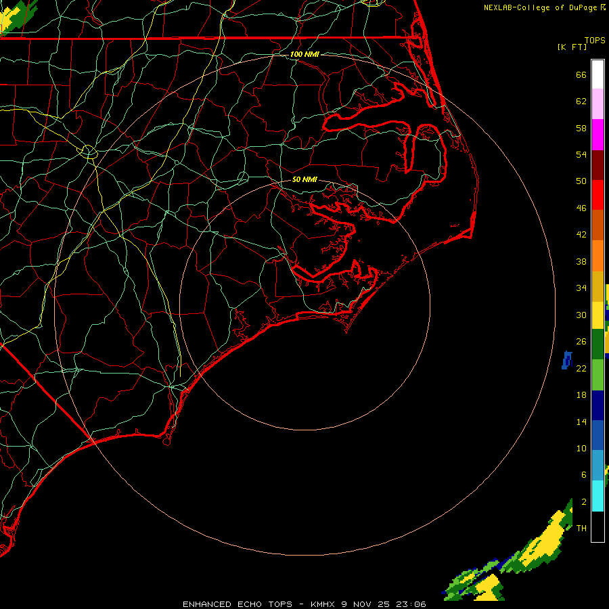Click the 14 legend value

point(581,422)
